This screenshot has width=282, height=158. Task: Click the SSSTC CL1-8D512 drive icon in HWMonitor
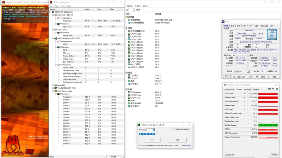[56, 15]
